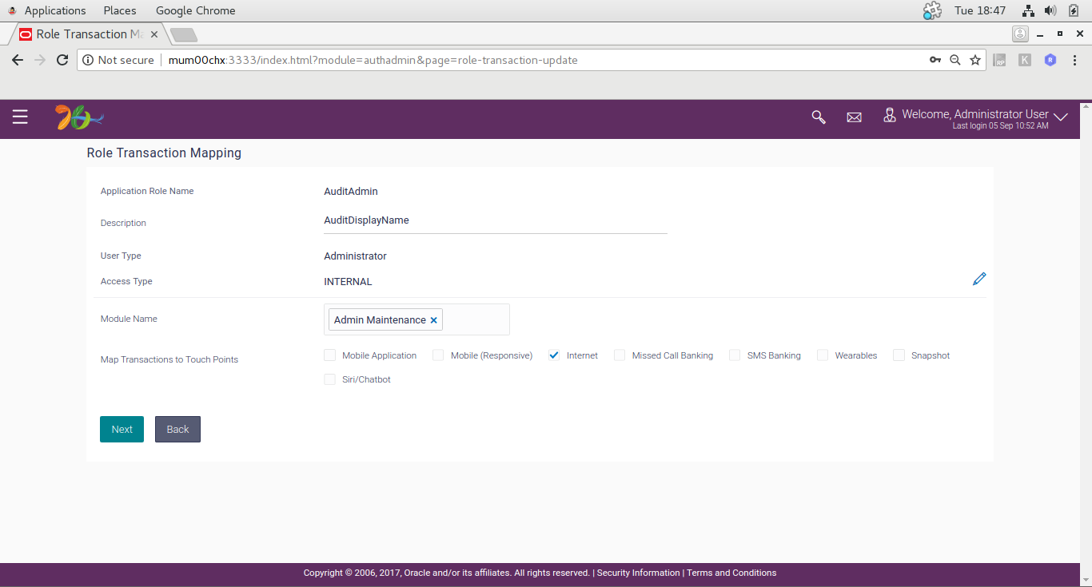The width and height of the screenshot is (1092, 587).
Task: Enable Mobile Application checkbox
Action: pos(330,355)
